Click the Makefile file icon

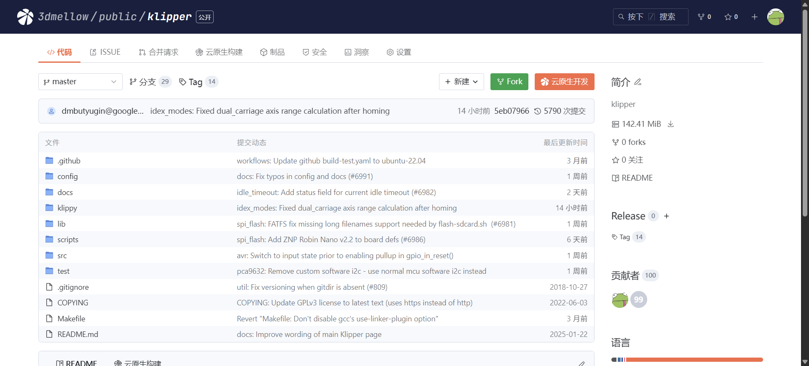tap(49, 318)
